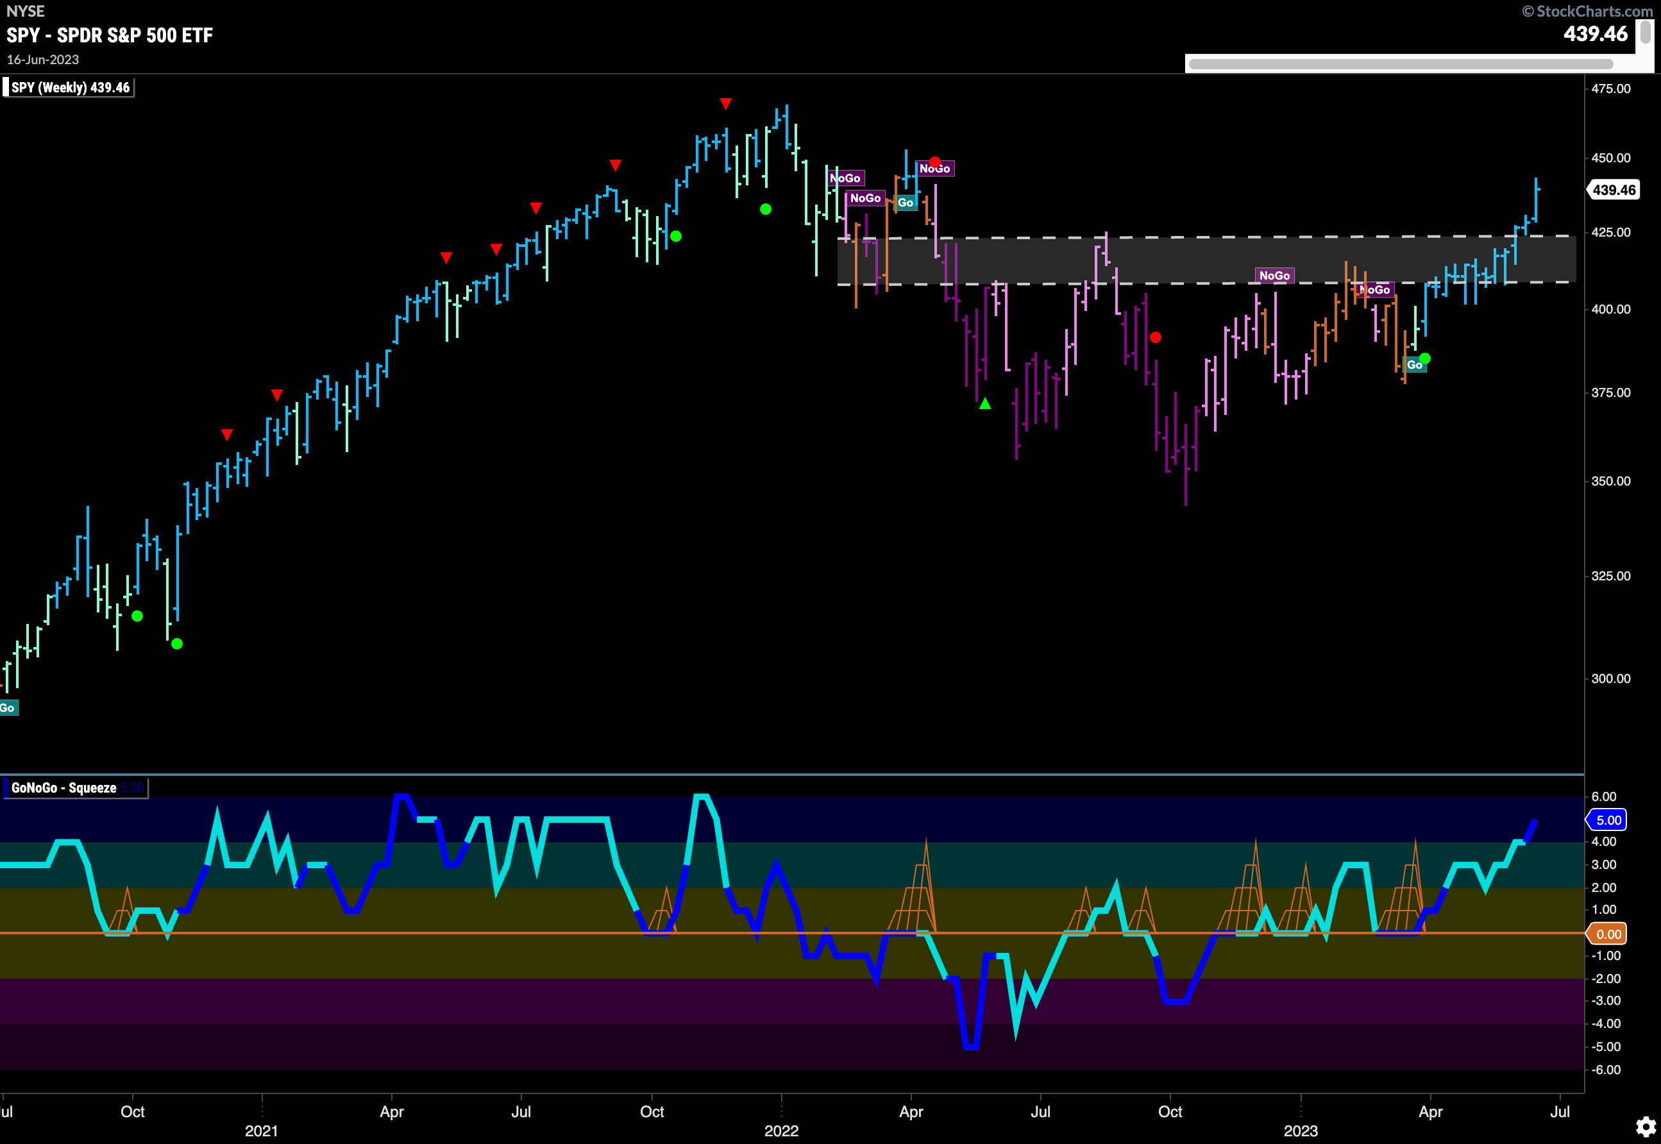Click the 325.00 price axis label
Viewport: 1661px width, 1144px height.
(x=1610, y=576)
